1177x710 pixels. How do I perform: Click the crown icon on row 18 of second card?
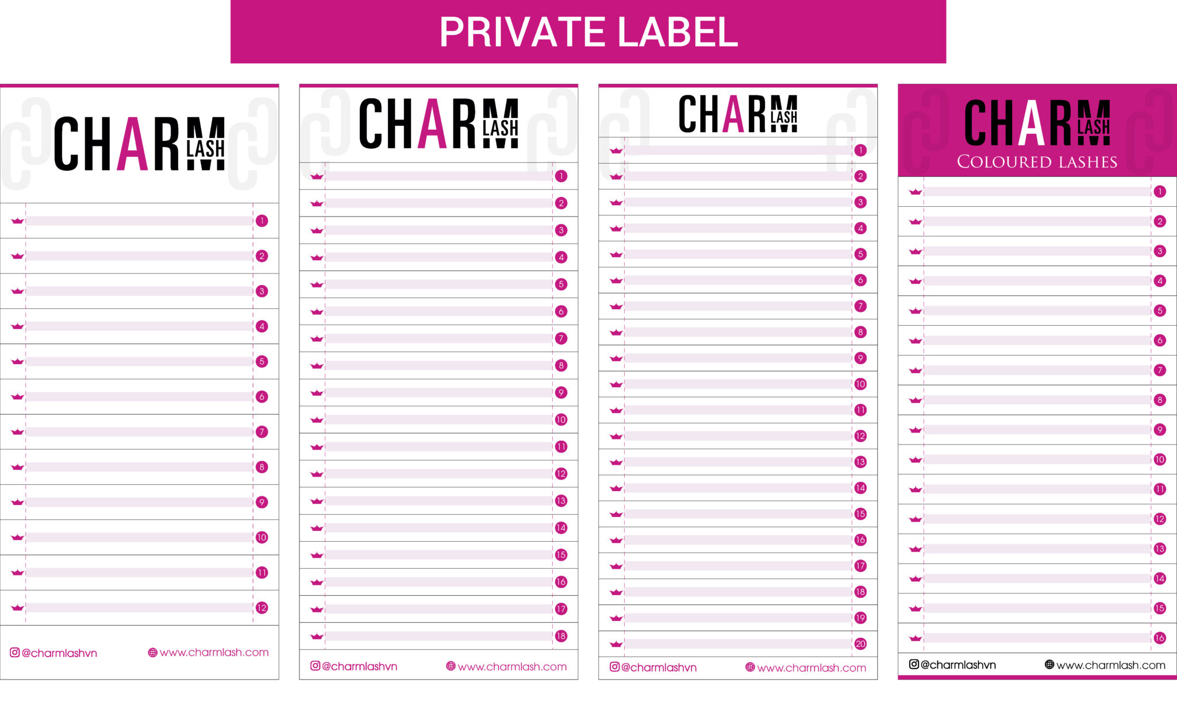pos(317,636)
